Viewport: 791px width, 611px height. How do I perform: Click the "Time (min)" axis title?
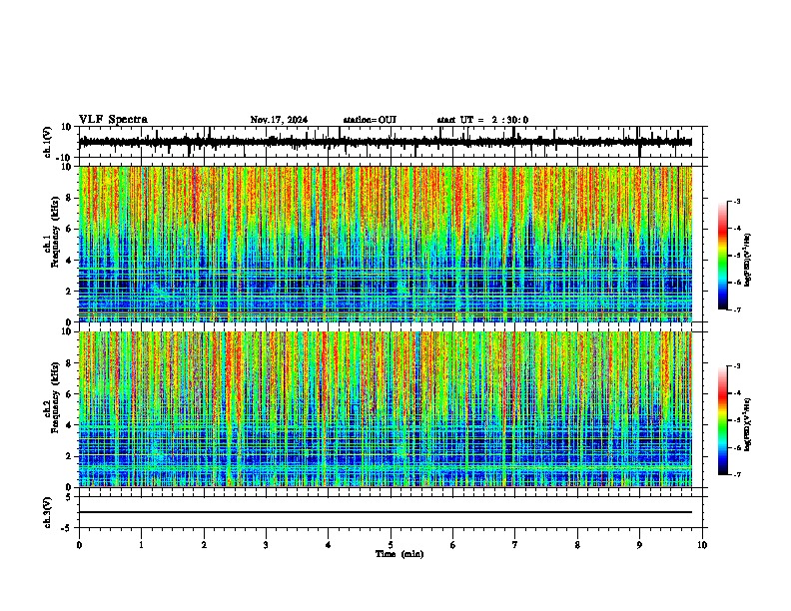coord(399,554)
